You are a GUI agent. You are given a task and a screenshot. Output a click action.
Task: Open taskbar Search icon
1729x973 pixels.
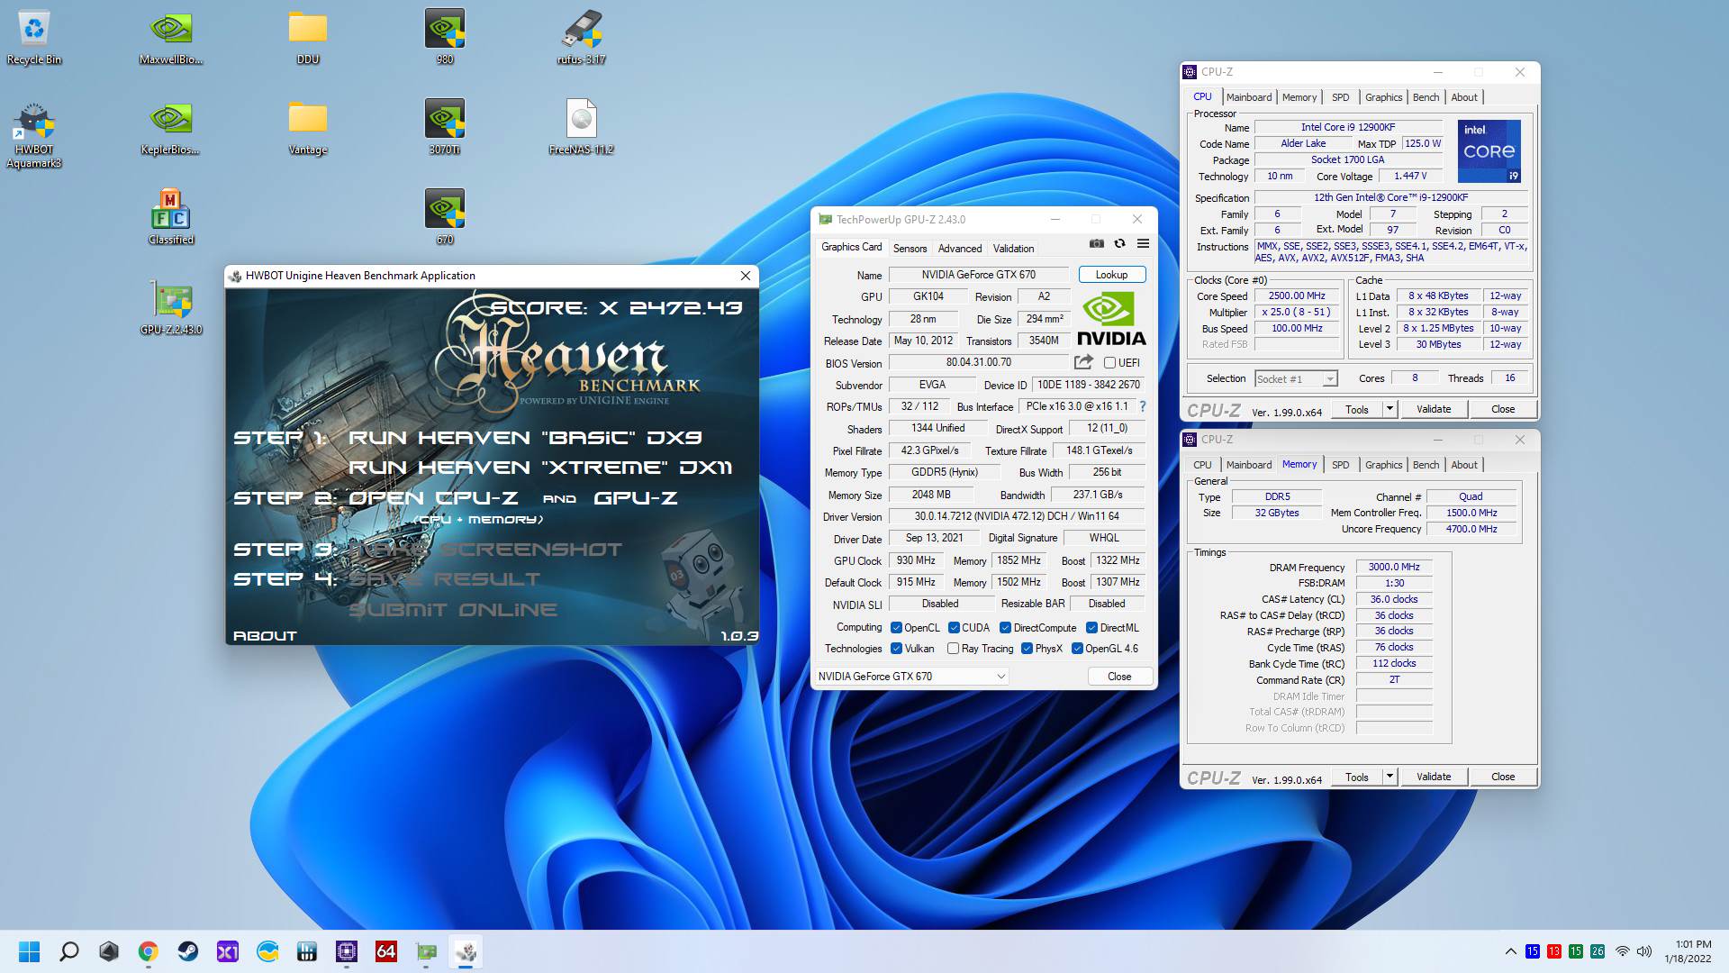69,951
